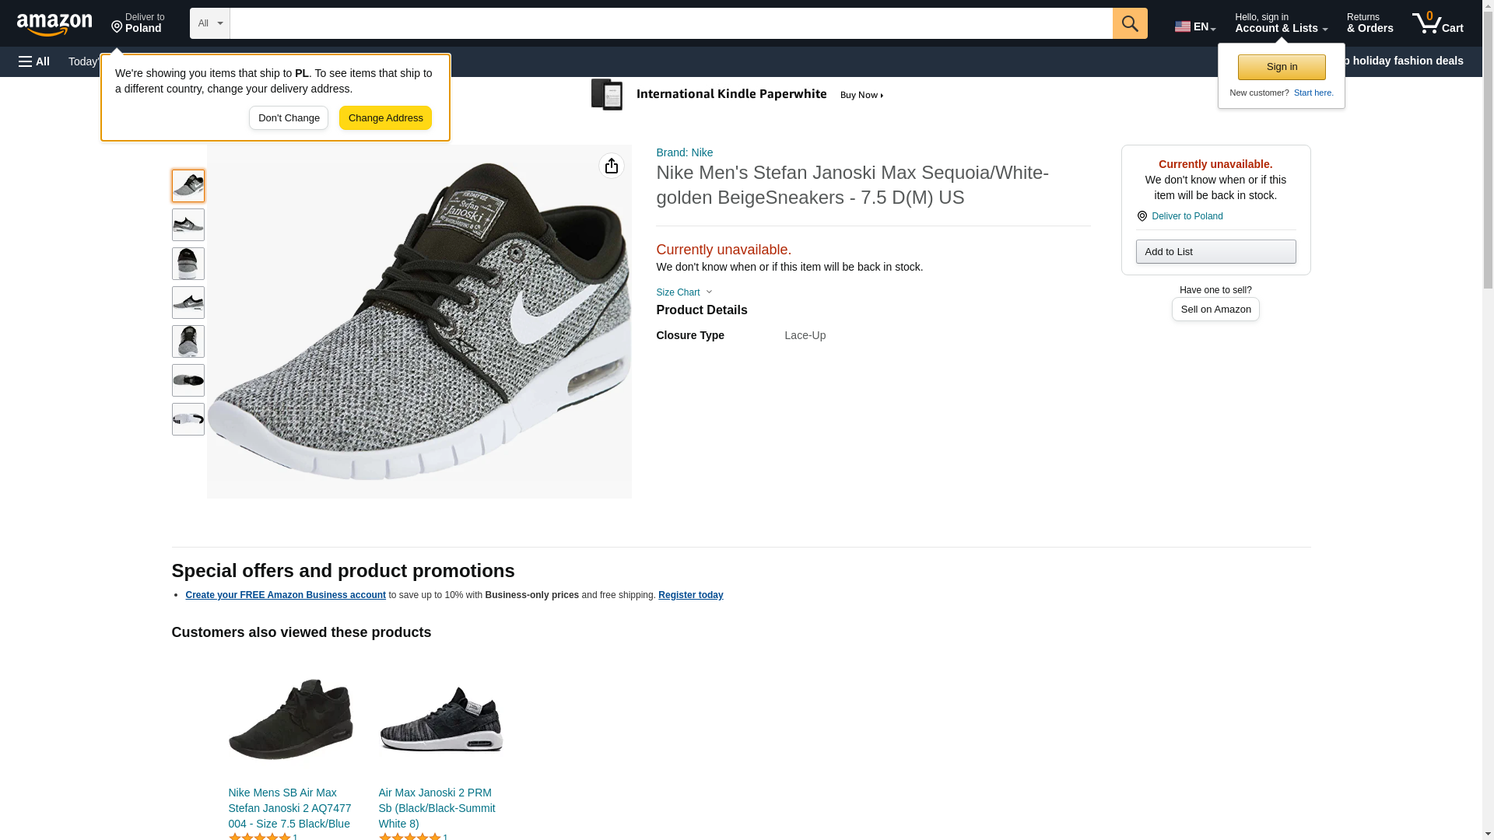Viewport: 1494px width, 840px height.
Task: Click the Change Address button
Action: (385, 118)
